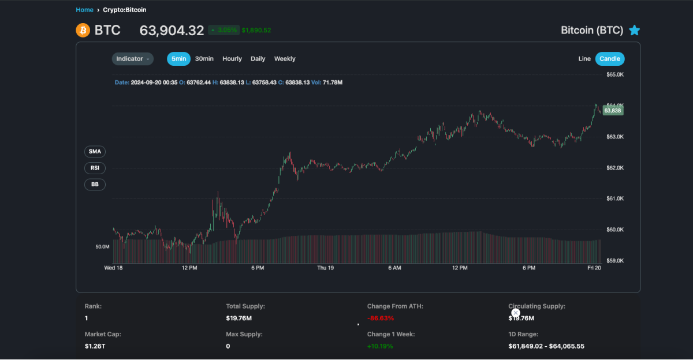
Task: Select the 5min interval tab
Action: (178, 58)
